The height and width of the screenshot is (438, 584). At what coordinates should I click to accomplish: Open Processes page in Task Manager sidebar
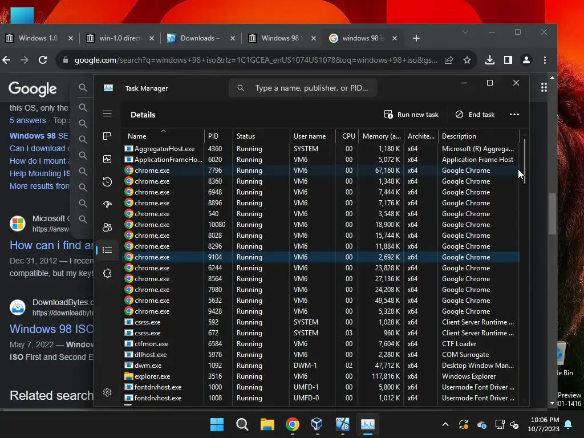107,136
